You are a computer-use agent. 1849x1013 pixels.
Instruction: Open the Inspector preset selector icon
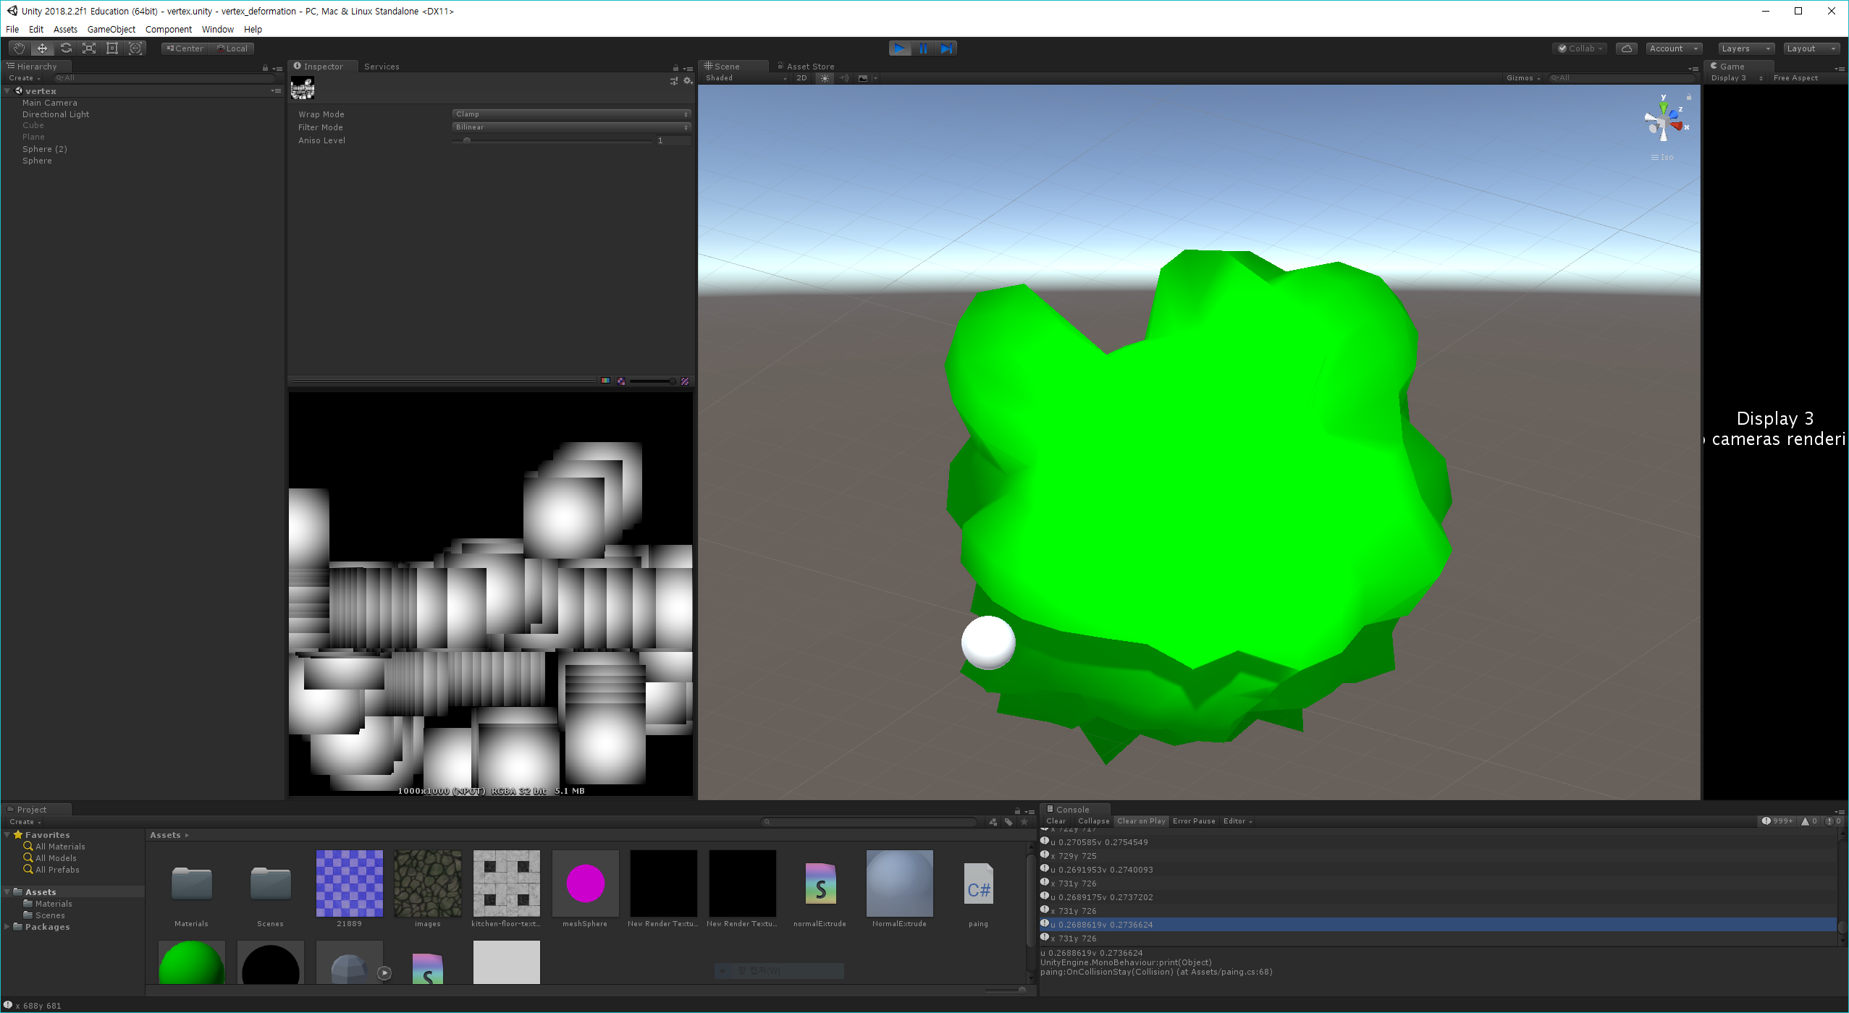(674, 81)
